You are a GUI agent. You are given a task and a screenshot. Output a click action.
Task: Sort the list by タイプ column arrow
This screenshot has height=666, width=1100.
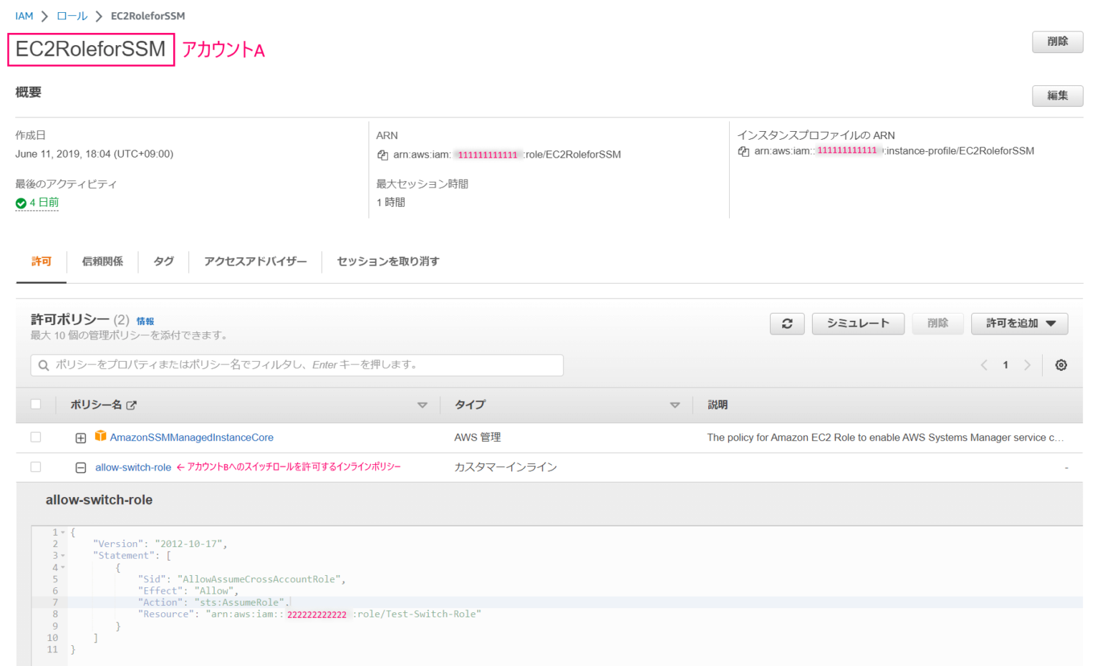(x=675, y=405)
